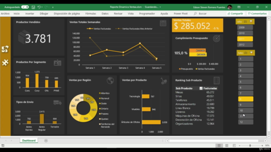Select month 5 in the Mes slicer
The image size is (271, 152).
point(246,81)
